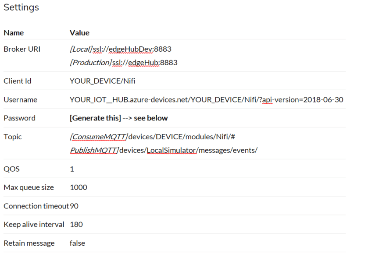
Task: Click the Broker URI label
Action: click(x=22, y=49)
